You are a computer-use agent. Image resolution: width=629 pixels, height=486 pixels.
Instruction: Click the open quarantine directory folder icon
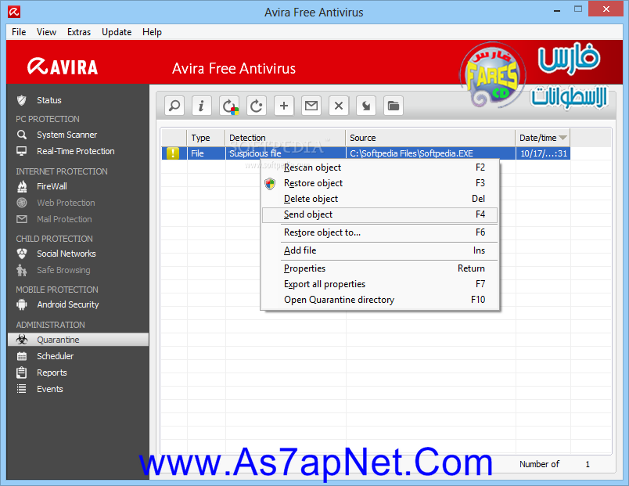[x=393, y=106]
